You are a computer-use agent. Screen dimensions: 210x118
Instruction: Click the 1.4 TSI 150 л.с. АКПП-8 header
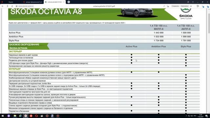tap(186, 27)
